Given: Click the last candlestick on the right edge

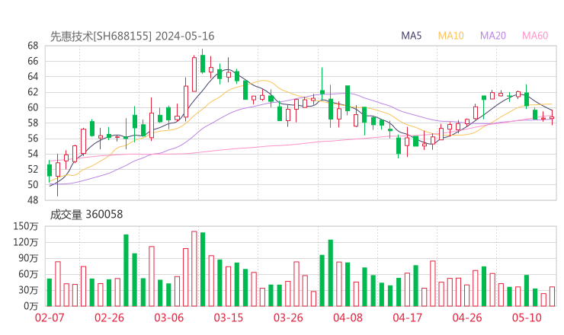Looking at the screenshot, I should pos(552,117).
